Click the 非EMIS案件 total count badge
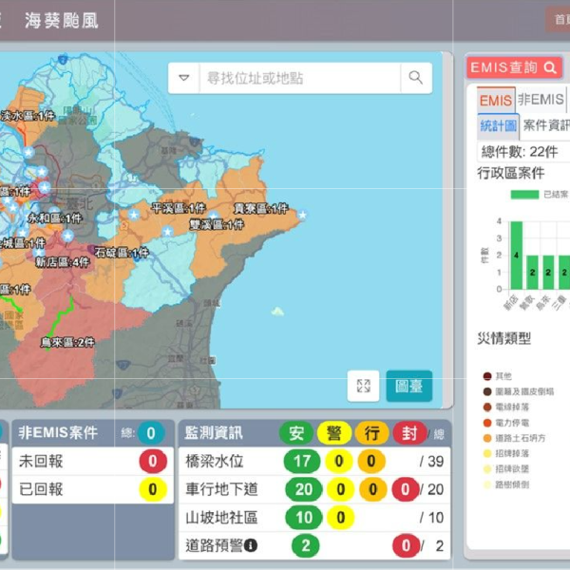The image size is (570, 570). point(151,433)
